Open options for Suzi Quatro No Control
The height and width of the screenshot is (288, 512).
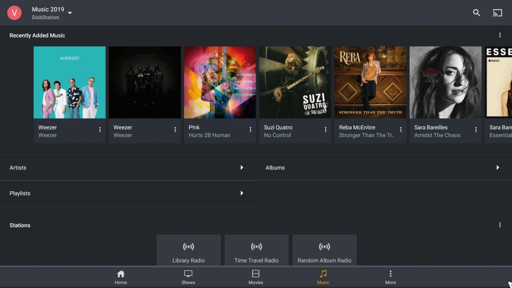326,130
